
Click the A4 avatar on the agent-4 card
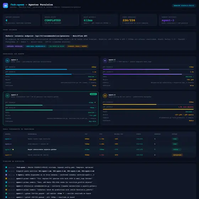pyautogui.click(x=105, y=96)
